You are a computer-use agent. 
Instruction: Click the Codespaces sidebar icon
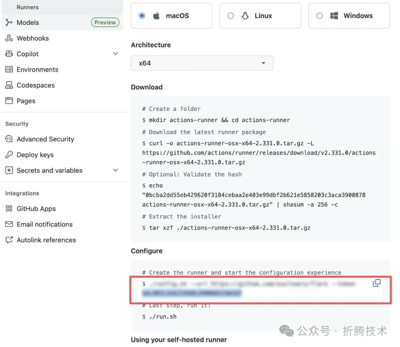[x=9, y=85]
